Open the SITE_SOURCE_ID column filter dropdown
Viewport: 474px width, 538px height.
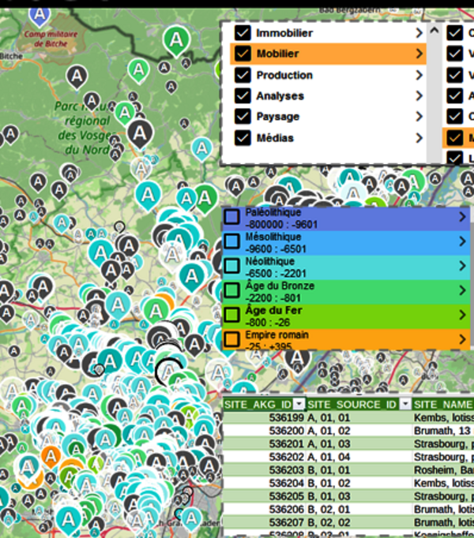pyautogui.click(x=405, y=404)
